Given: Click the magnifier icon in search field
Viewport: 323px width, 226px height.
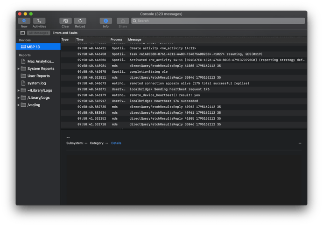Looking at the screenshot, I should (134, 21).
